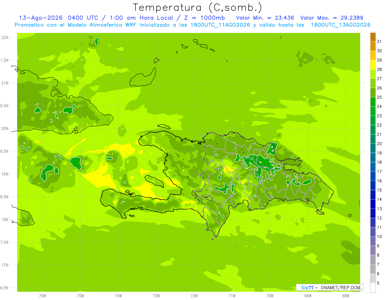Screen dimensions: 388x300
Task: Click the 74W longitude axis label
Action: (118, 295)
